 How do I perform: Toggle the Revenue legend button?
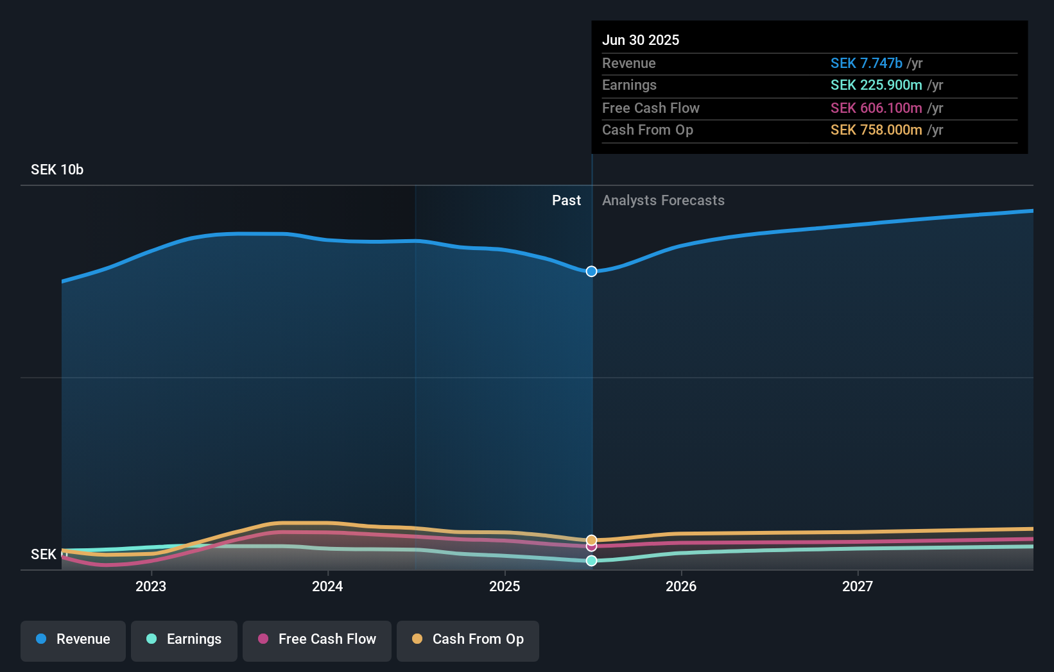click(x=73, y=641)
